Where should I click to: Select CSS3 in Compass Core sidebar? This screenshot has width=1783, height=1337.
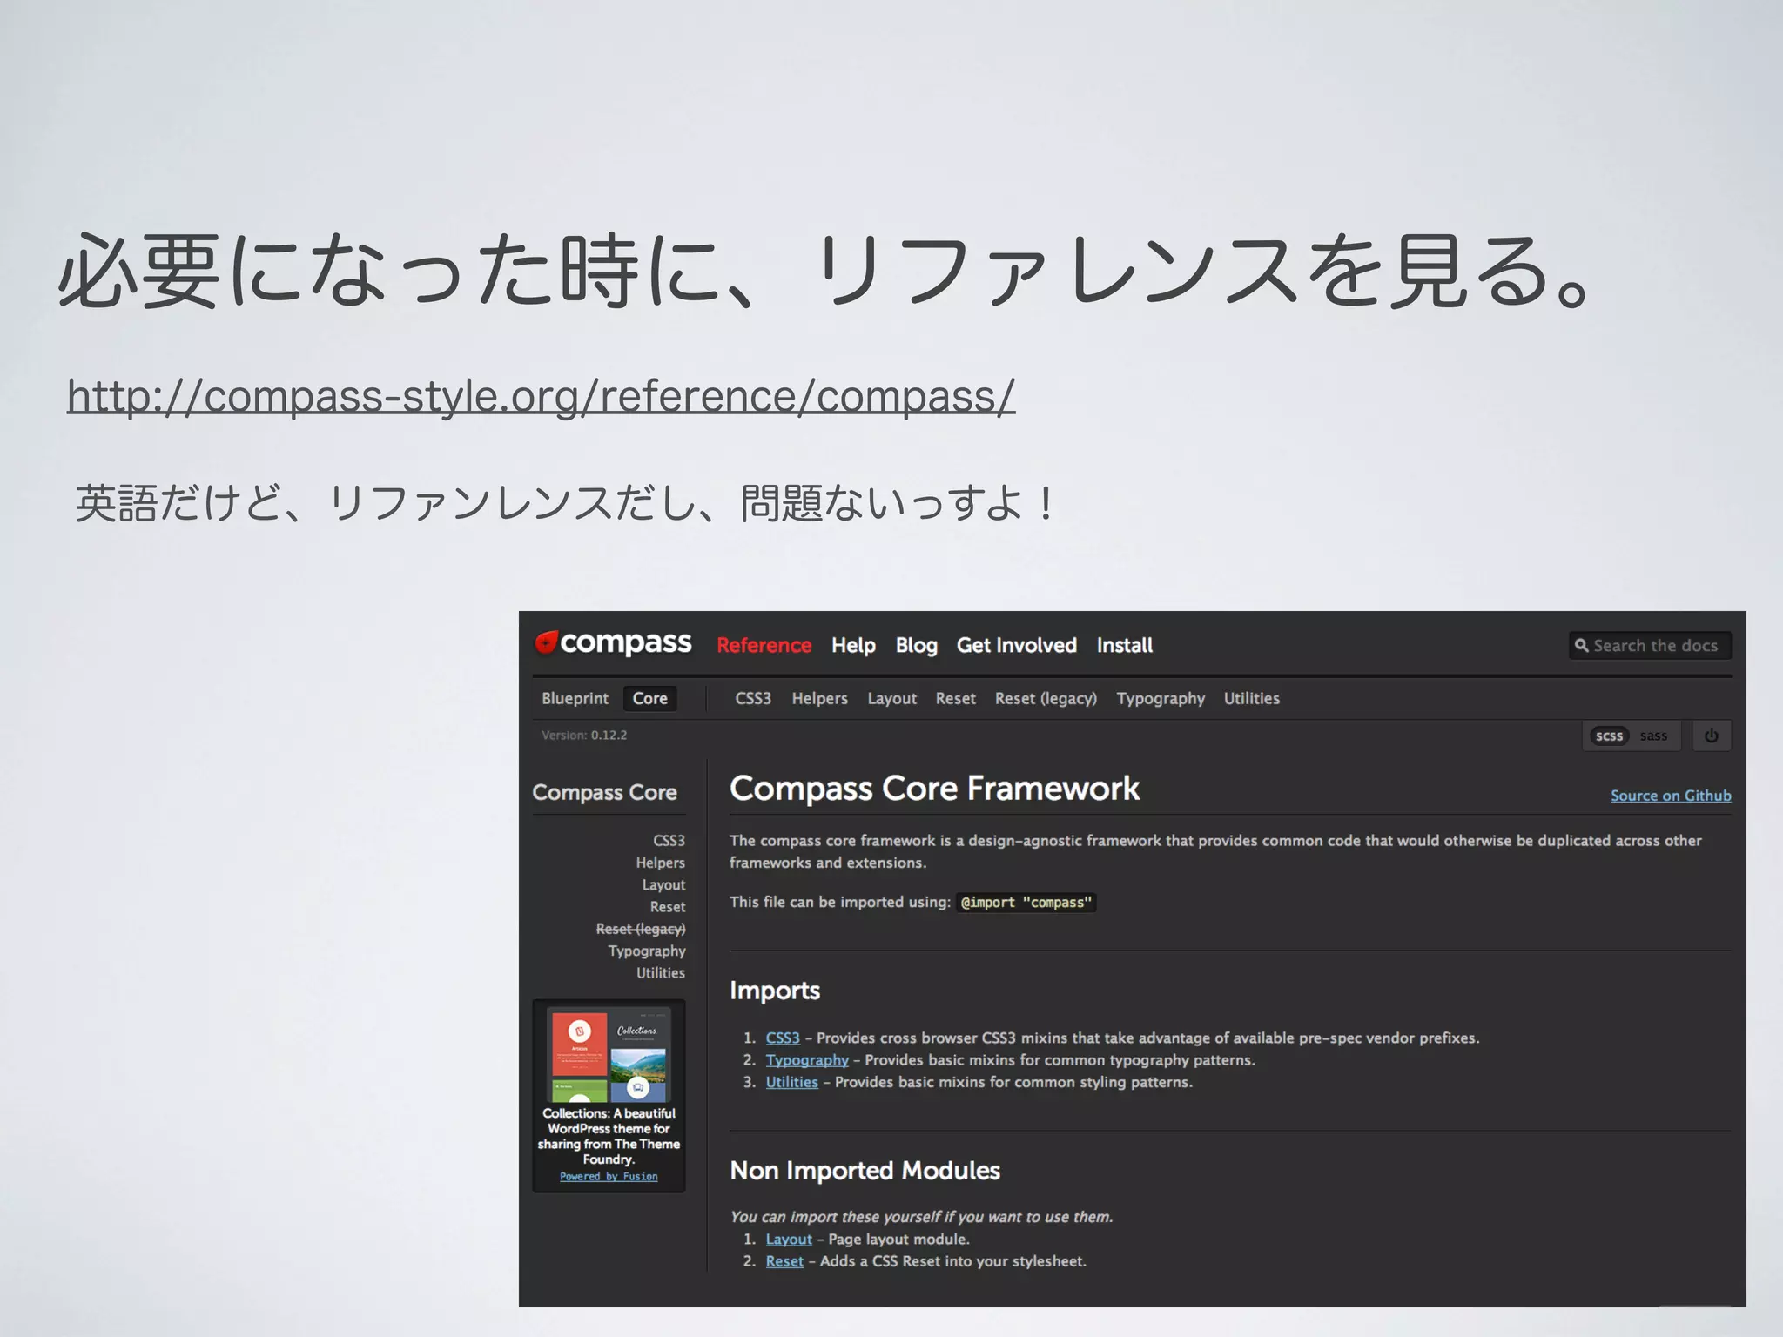(669, 840)
